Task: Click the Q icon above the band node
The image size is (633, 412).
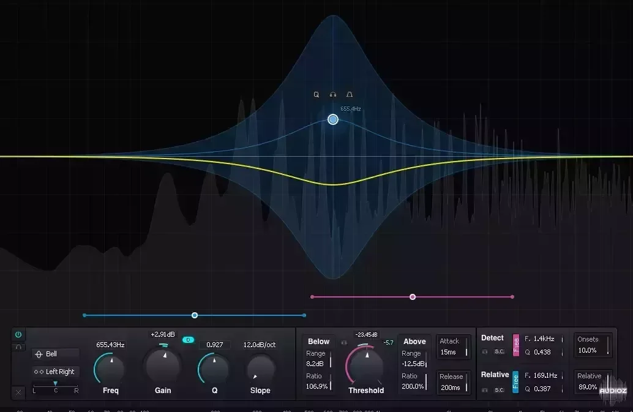Action: (x=316, y=94)
